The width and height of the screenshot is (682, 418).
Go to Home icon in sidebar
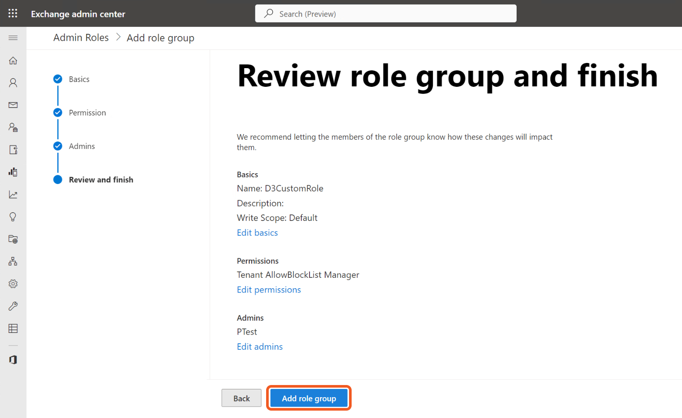[13, 60]
